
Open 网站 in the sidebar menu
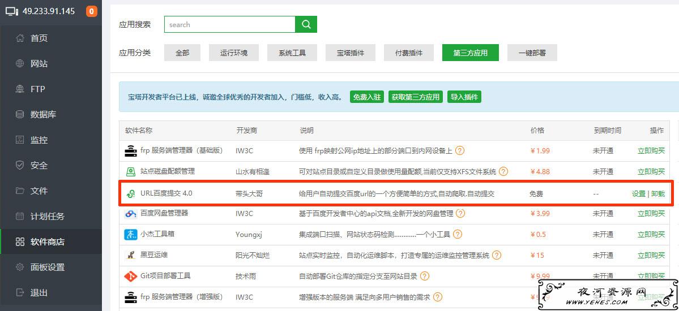click(x=50, y=63)
